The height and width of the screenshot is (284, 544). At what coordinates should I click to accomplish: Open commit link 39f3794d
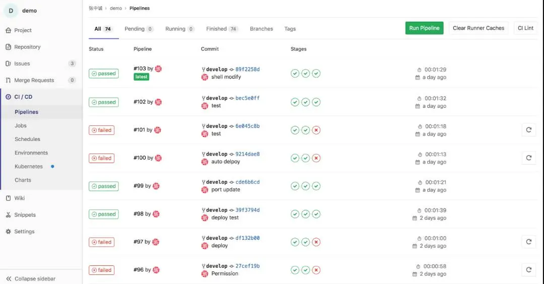point(247,210)
